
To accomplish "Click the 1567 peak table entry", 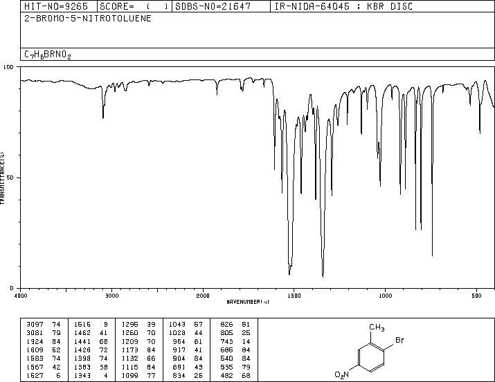I will point(35,367).
